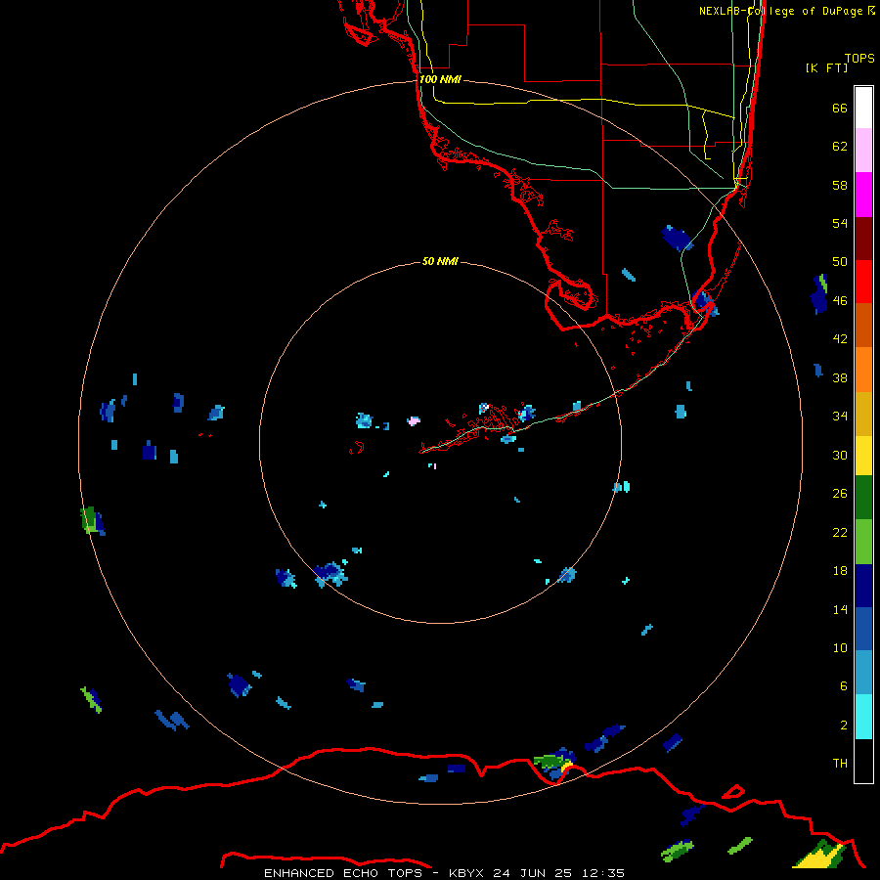Click the navy blue legend swatch

coord(863,586)
